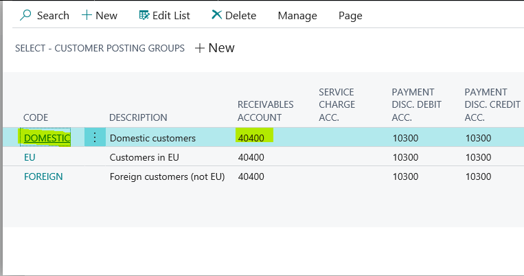Sort by the Code column header
This screenshot has width=524, height=276.
[36, 117]
